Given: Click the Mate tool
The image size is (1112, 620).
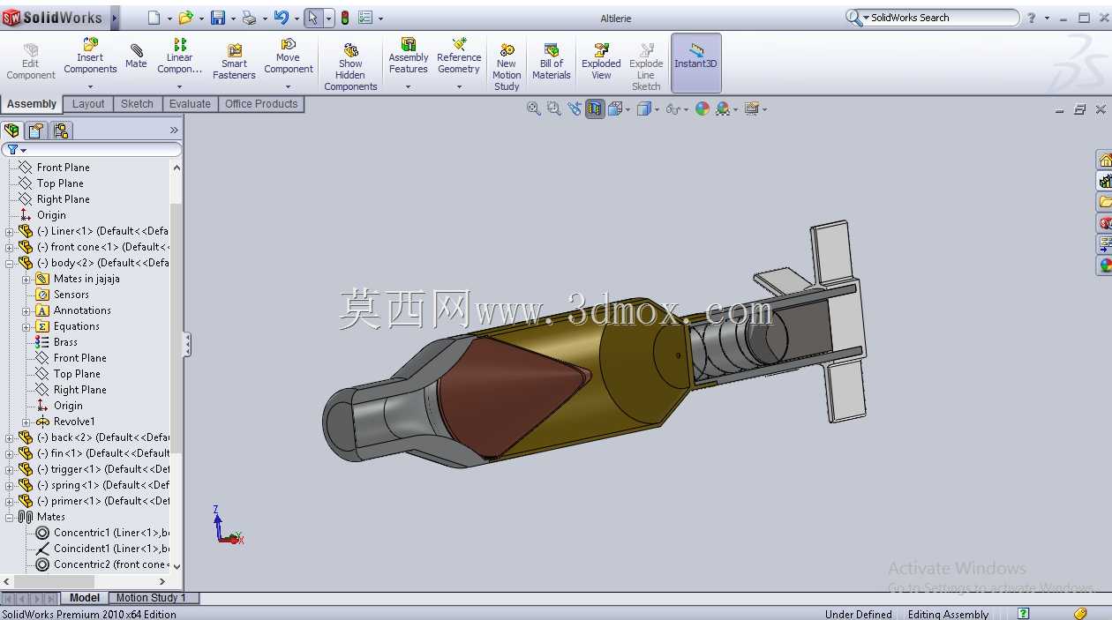Looking at the screenshot, I should pos(136,56).
